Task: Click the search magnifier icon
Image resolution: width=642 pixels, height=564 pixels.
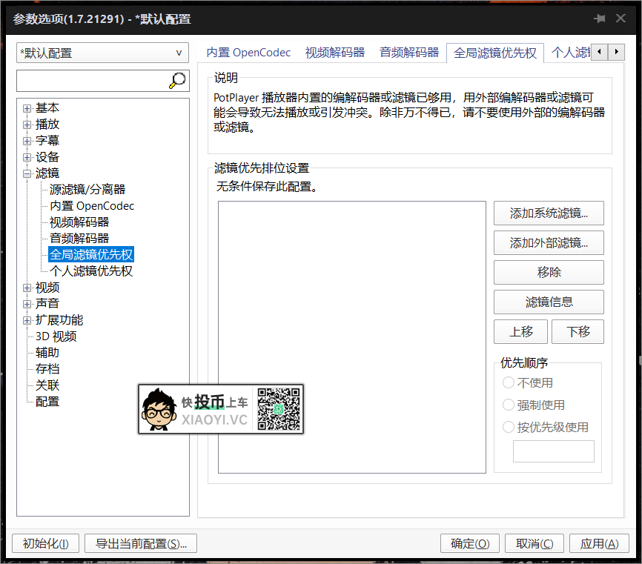Action: (177, 81)
